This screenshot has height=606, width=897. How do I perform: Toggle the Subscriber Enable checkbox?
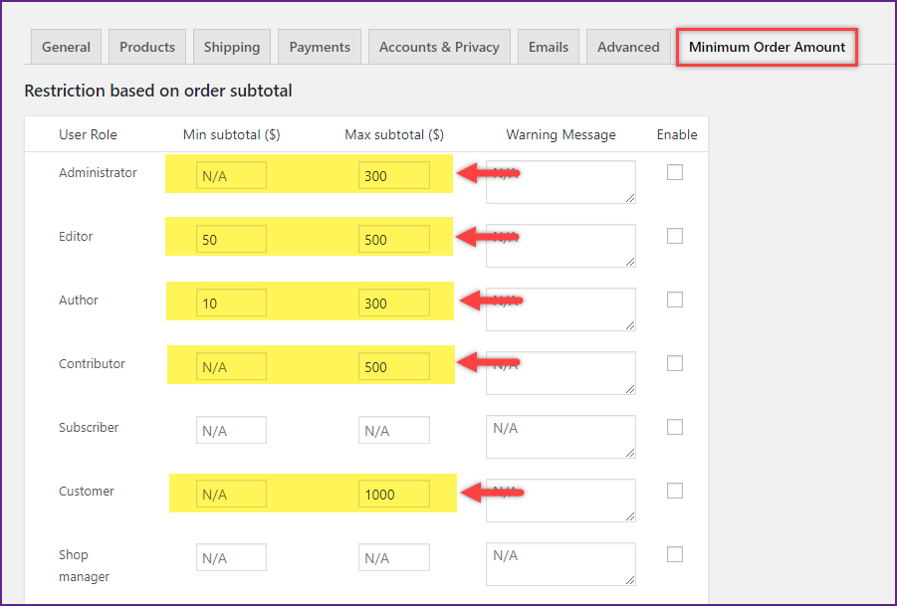pyautogui.click(x=675, y=427)
